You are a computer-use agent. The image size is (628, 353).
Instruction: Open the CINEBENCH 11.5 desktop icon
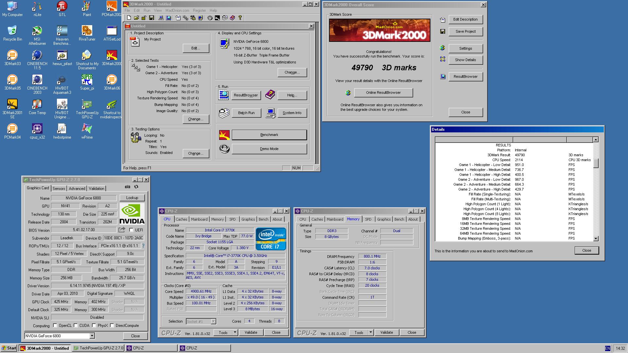[37, 60]
